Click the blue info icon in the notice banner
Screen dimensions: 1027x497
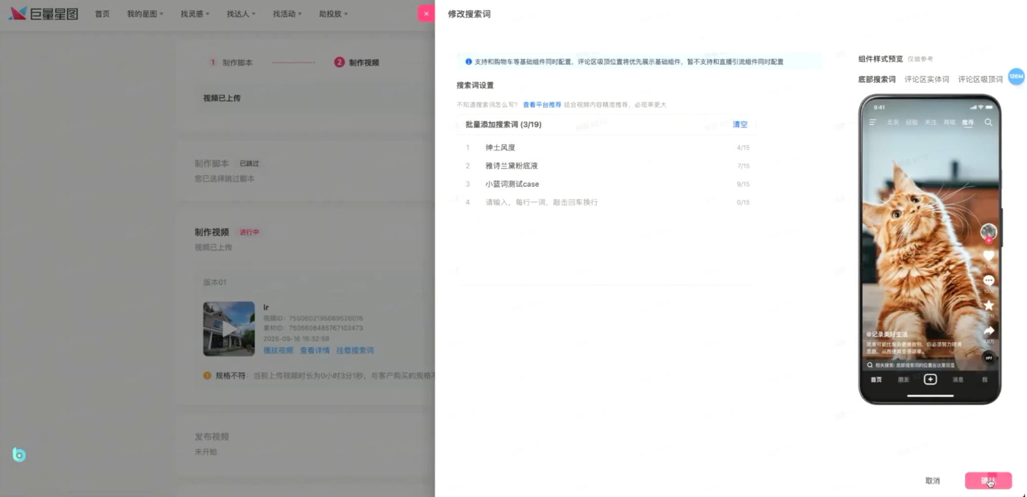click(x=468, y=62)
